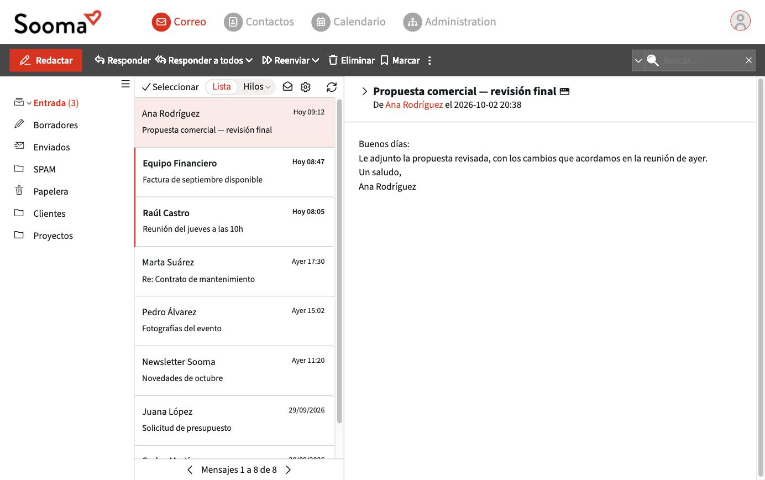765x480 pixels.
Task: Switch message view to Hilos
Action: (256, 87)
